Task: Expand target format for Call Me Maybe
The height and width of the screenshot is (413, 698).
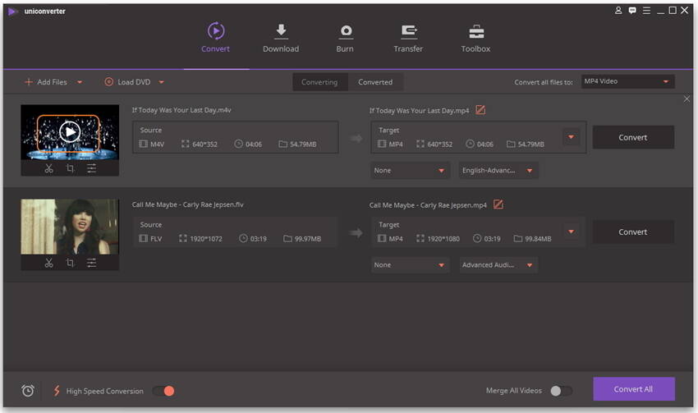Action: pyautogui.click(x=572, y=232)
